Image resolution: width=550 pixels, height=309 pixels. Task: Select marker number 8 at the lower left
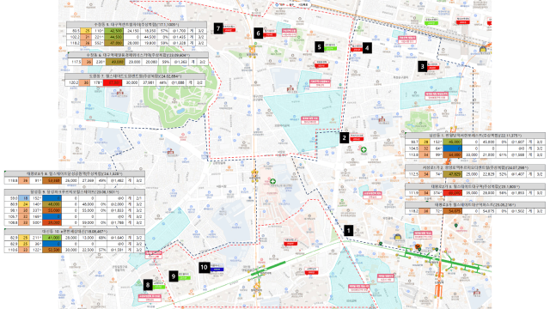(x=148, y=285)
